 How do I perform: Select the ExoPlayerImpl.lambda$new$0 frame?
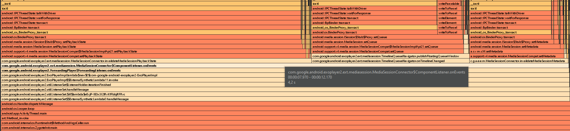pyautogui.click(x=285, y=75)
